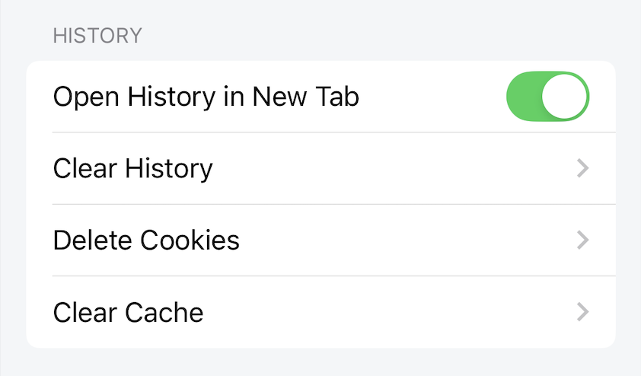
Task: Click the chevron arrow beside Delete Cookies
Action: coord(582,241)
